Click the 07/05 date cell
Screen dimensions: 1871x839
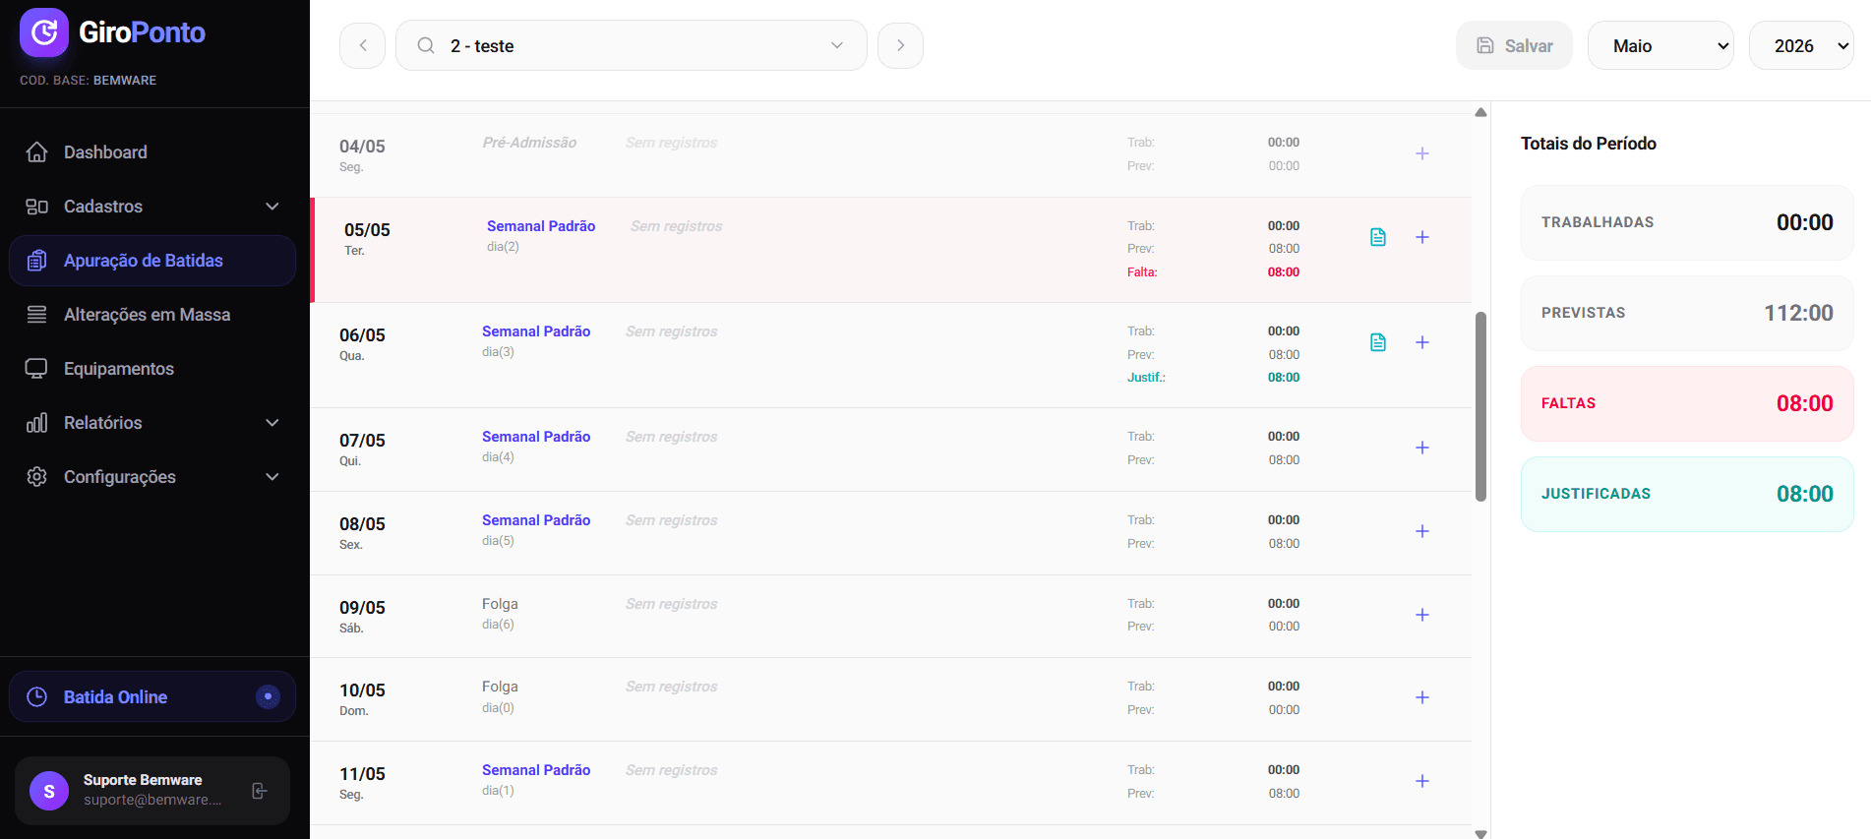click(362, 449)
